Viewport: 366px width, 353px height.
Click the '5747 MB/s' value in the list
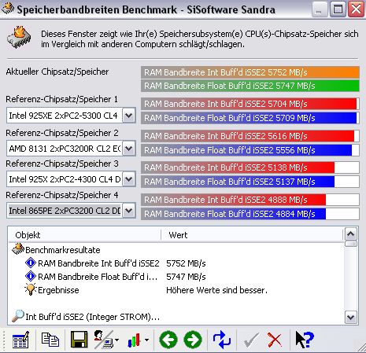[186, 277]
